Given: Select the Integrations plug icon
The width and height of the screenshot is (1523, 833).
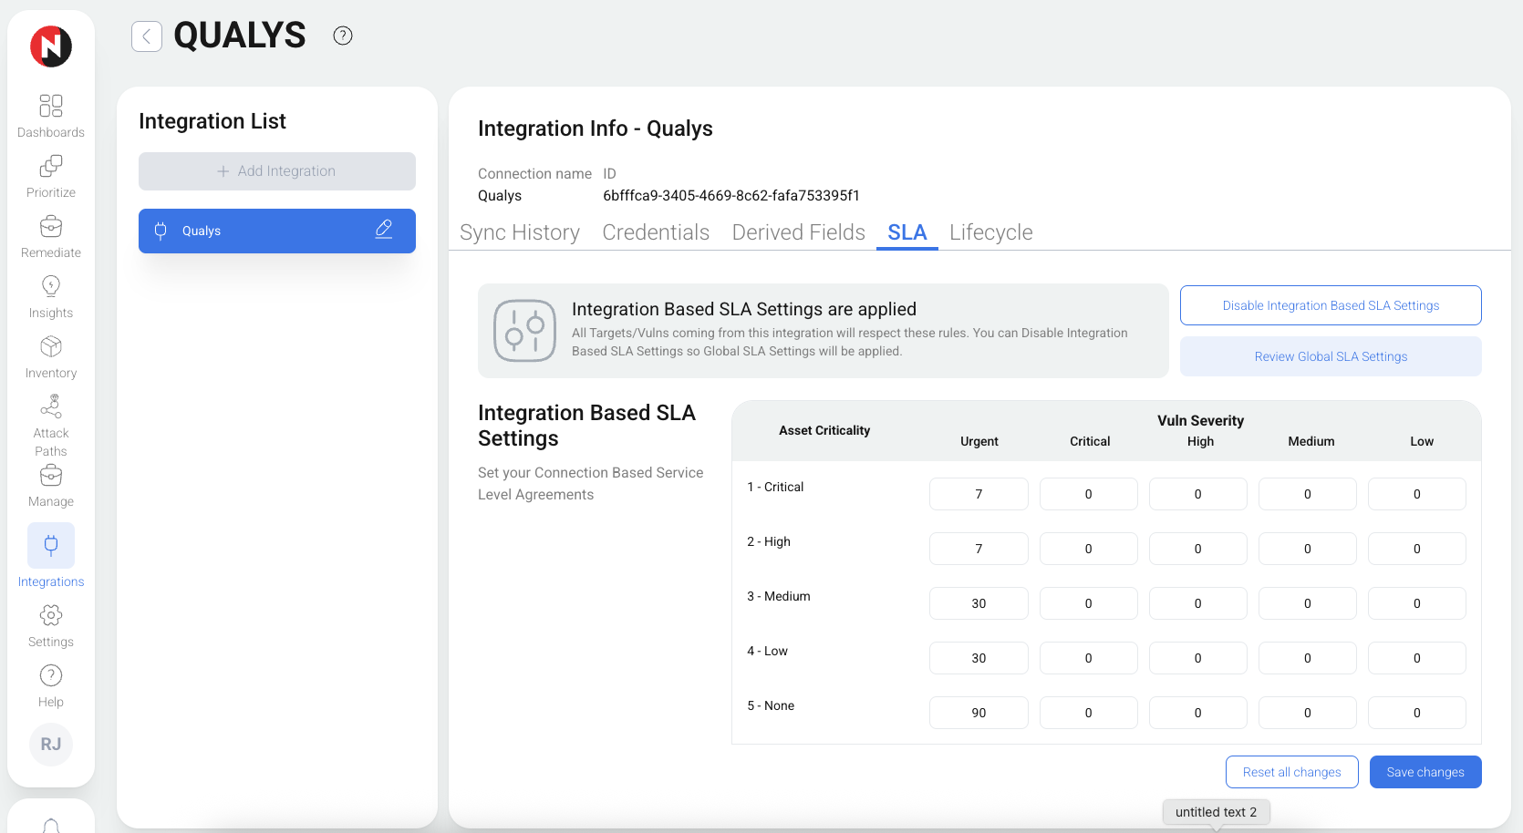Looking at the screenshot, I should 51,545.
